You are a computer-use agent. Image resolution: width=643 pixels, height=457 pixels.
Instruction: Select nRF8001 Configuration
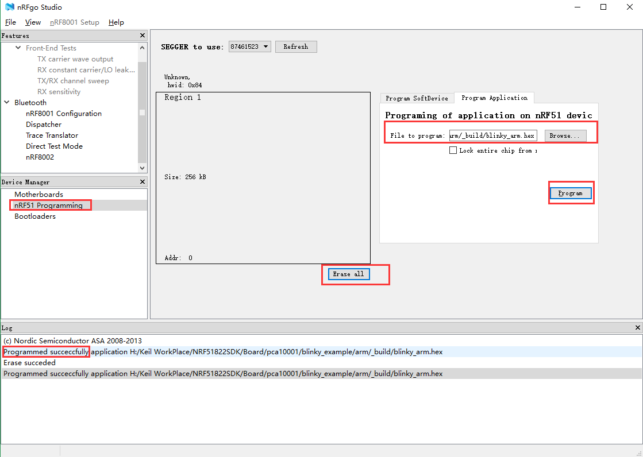(x=64, y=114)
